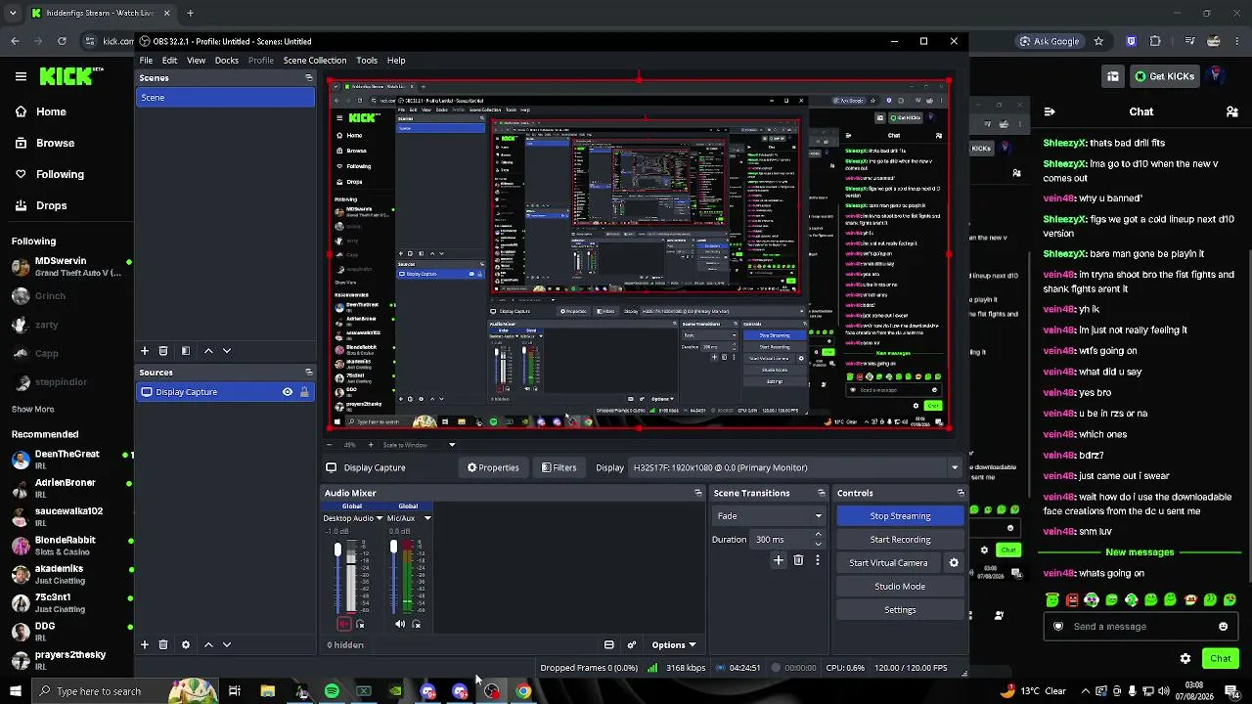Open the OBS File menu
The image size is (1252, 704).
146,61
